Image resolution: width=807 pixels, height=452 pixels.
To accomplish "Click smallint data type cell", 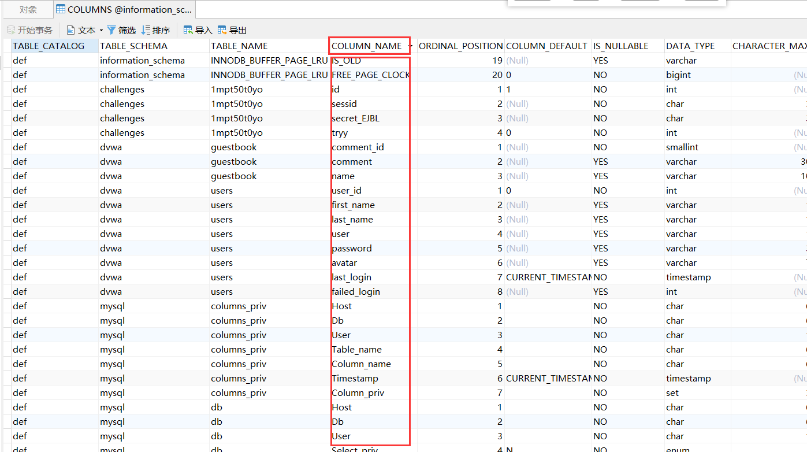I will click(x=697, y=147).
